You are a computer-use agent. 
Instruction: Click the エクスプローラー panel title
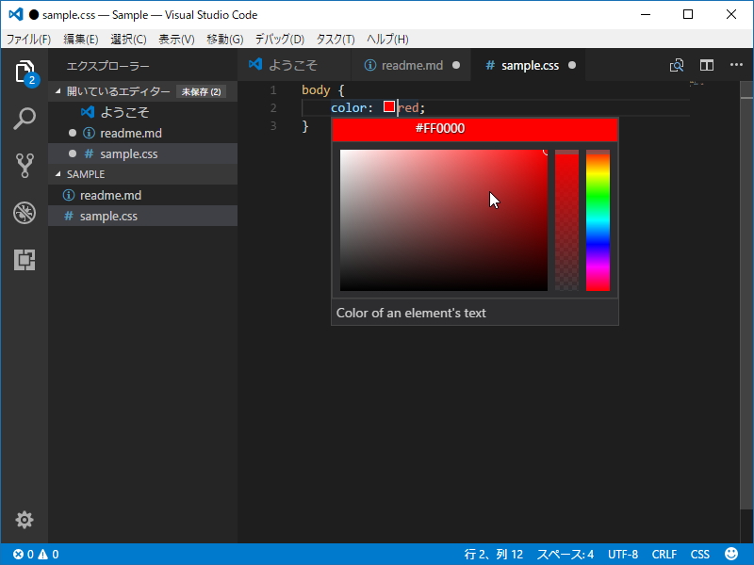point(108,66)
